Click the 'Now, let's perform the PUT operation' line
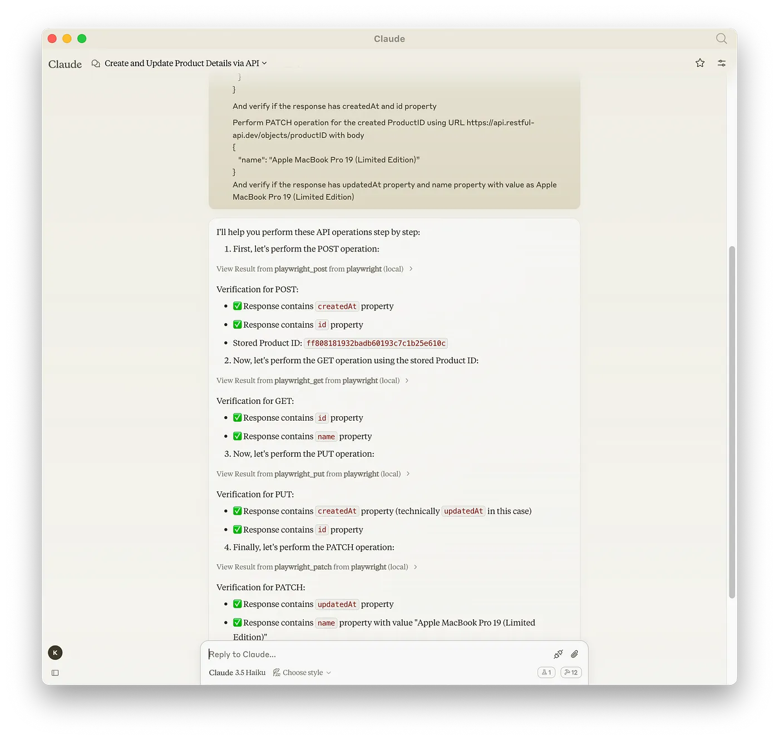The width and height of the screenshot is (779, 740). [x=303, y=454]
